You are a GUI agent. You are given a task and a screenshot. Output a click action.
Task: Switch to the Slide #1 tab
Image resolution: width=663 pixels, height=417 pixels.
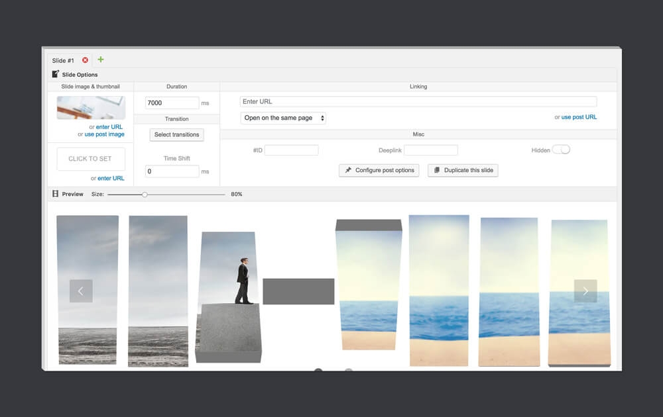pos(64,61)
